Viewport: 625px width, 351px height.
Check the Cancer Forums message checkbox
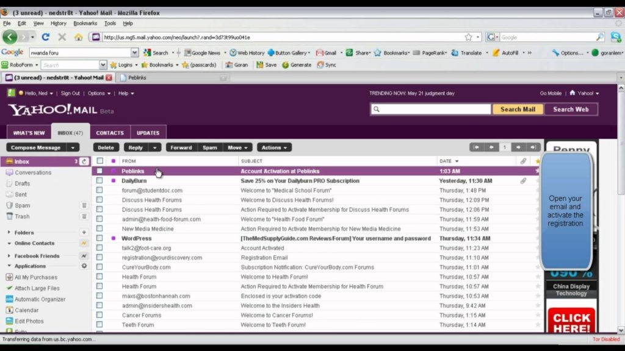tap(99, 315)
